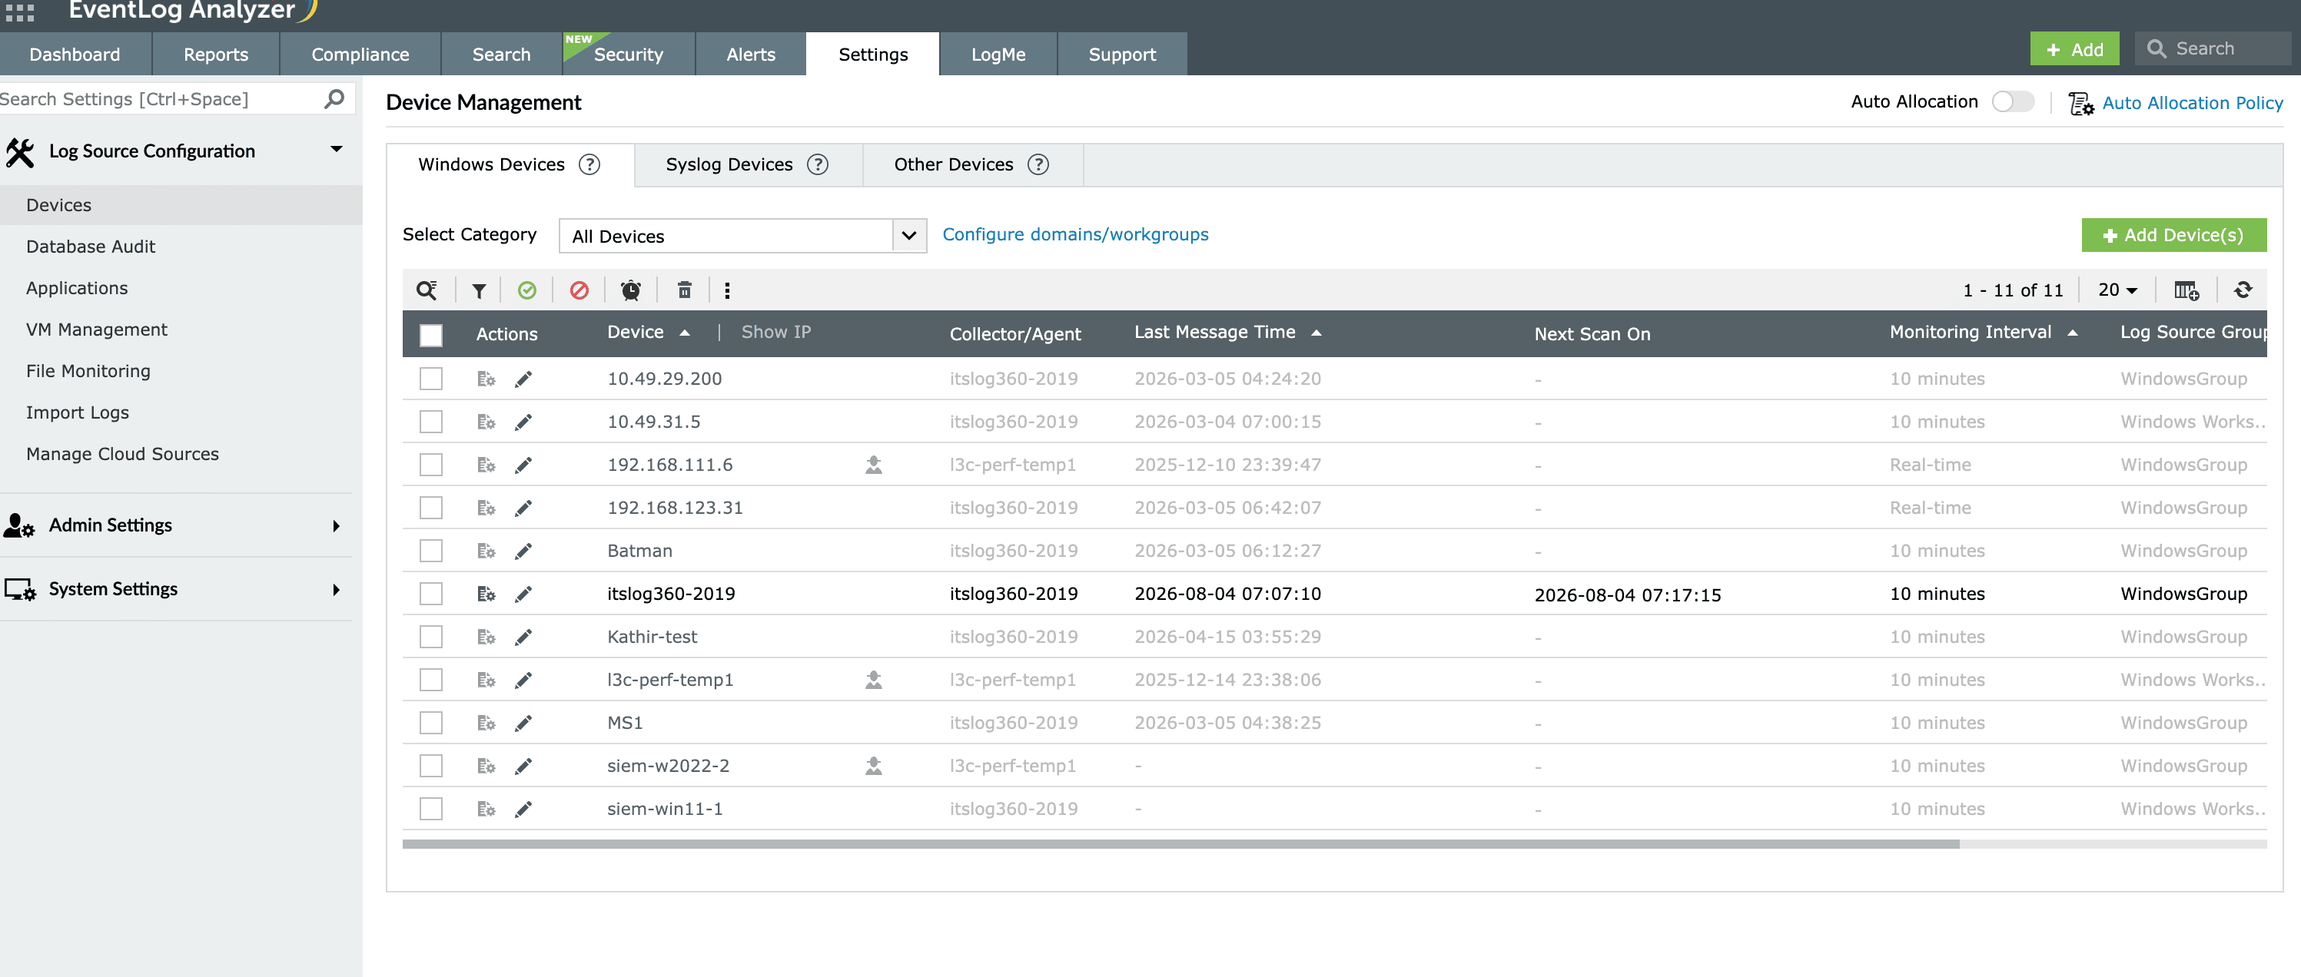The image size is (2301, 977).
Task: Check the checkbox for MS1
Action: point(431,723)
